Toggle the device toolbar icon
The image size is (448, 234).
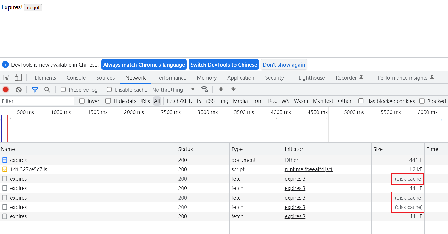point(18,78)
